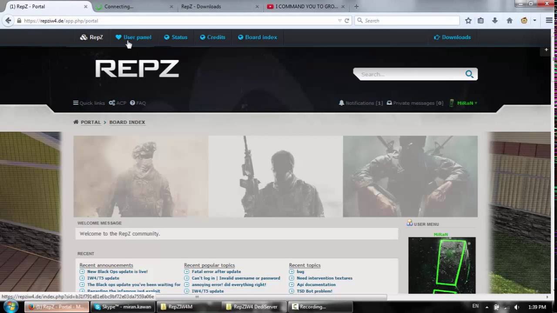Open 'Api documentation' topic
This screenshot has width=557, height=313.
click(x=316, y=285)
